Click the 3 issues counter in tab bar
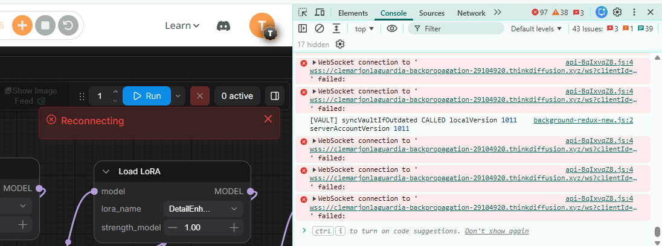Screen dimensions: 662x246 [x=579, y=13]
